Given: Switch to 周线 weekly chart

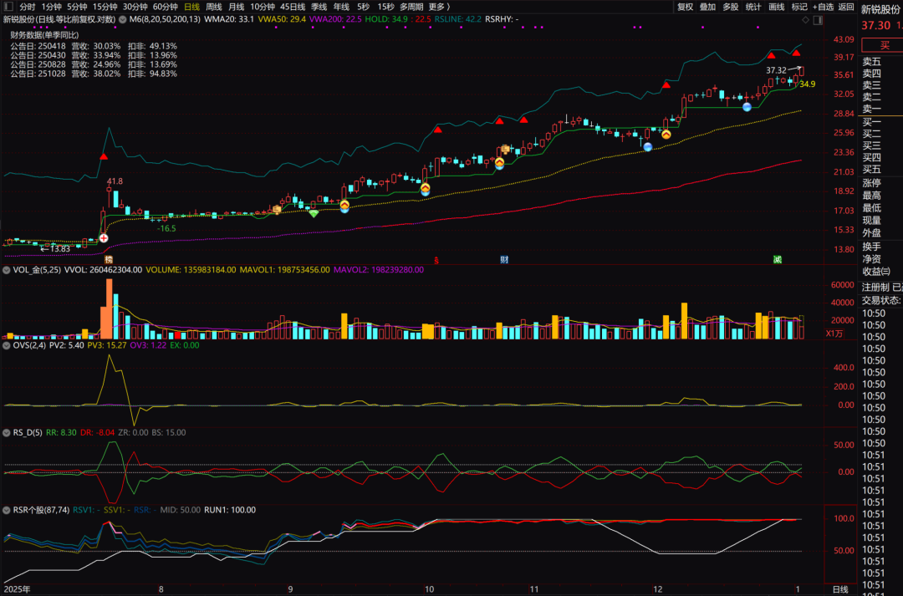Looking at the screenshot, I should (214, 7).
